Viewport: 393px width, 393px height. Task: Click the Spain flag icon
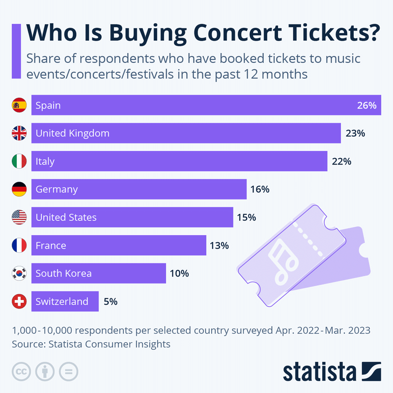coord(19,105)
